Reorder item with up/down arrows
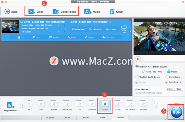 click(130, 32)
